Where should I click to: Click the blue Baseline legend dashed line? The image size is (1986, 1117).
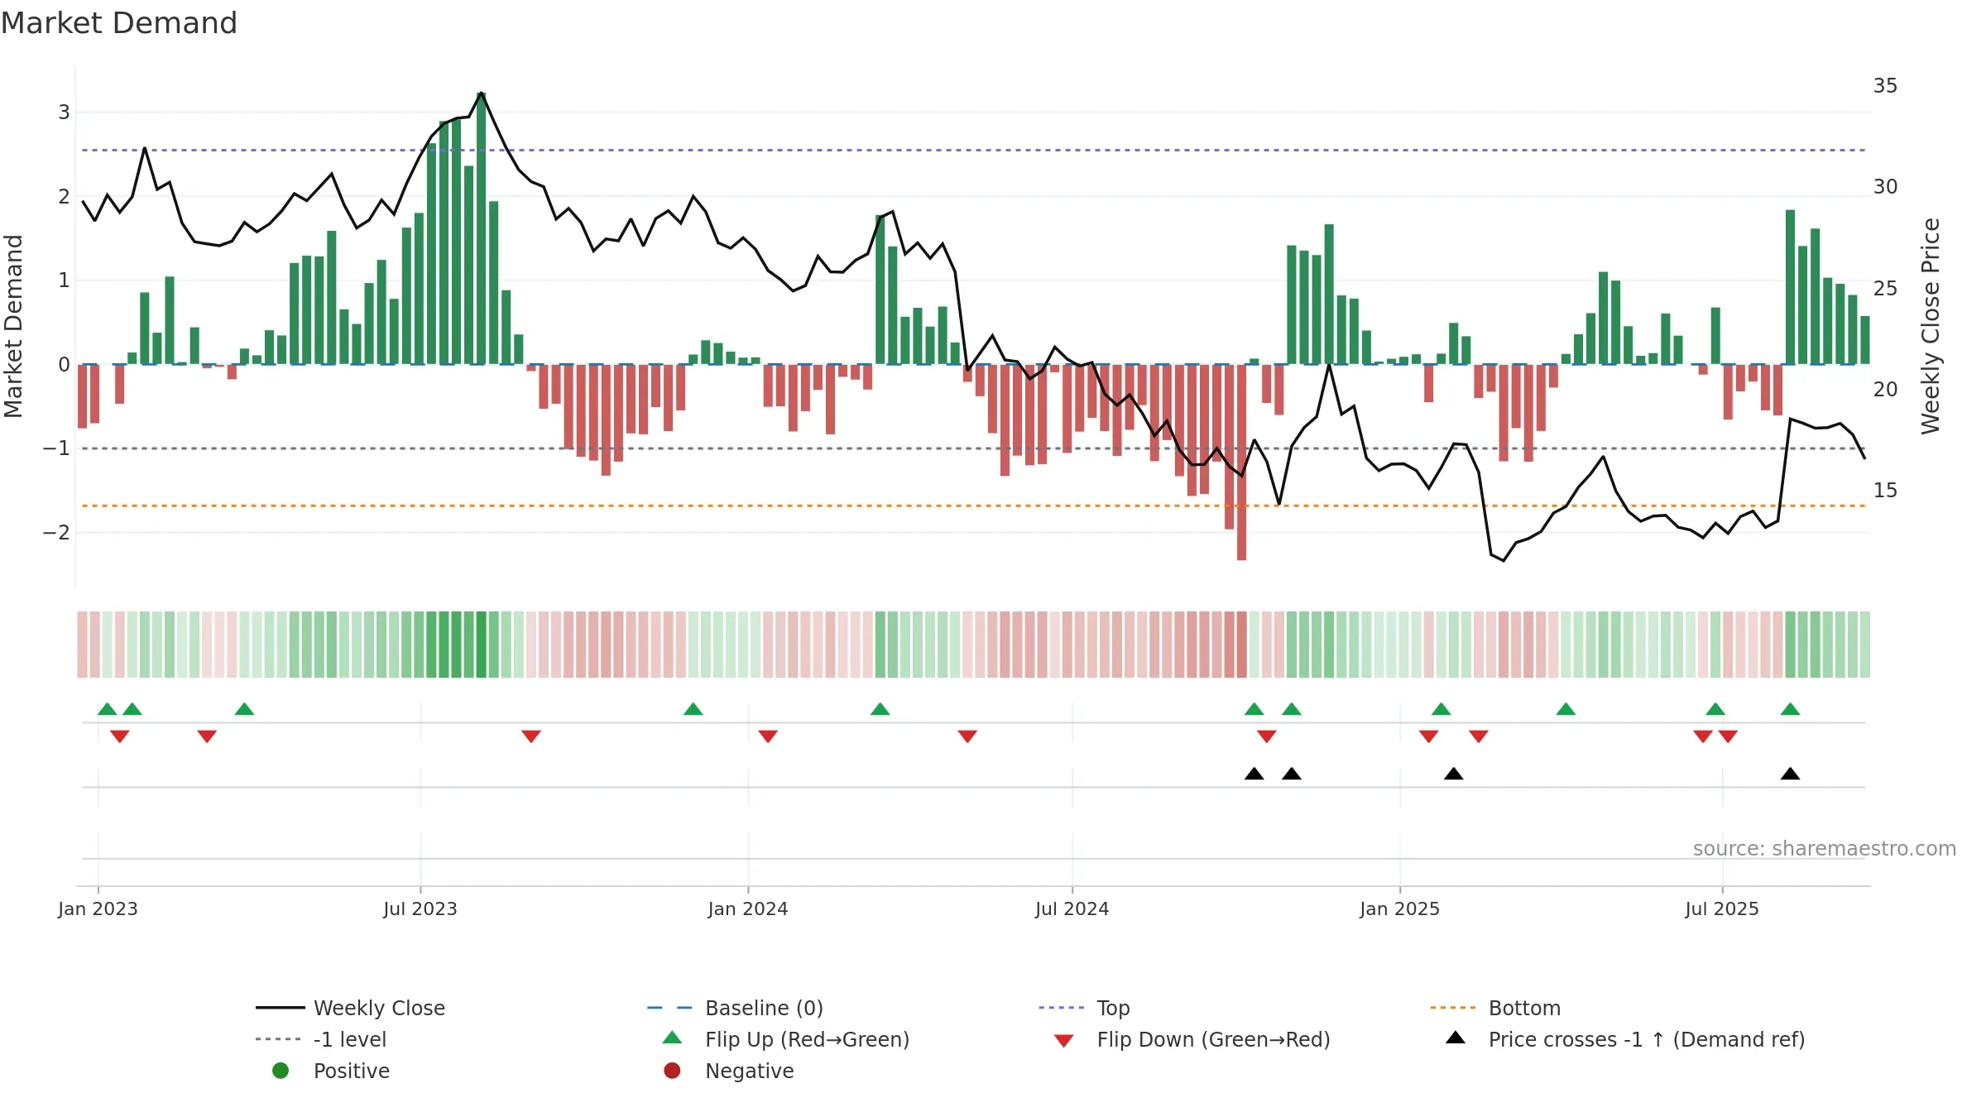(x=669, y=1008)
